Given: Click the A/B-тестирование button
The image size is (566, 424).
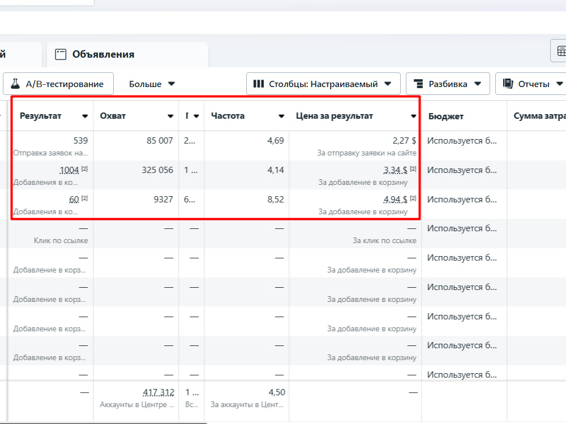Looking at the screenshot, I should click(x=58, y=84).
